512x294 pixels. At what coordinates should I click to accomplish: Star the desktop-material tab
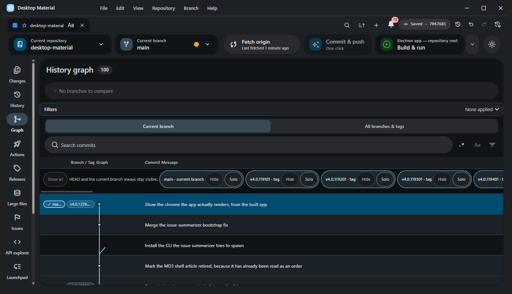(x=25, y=25)
